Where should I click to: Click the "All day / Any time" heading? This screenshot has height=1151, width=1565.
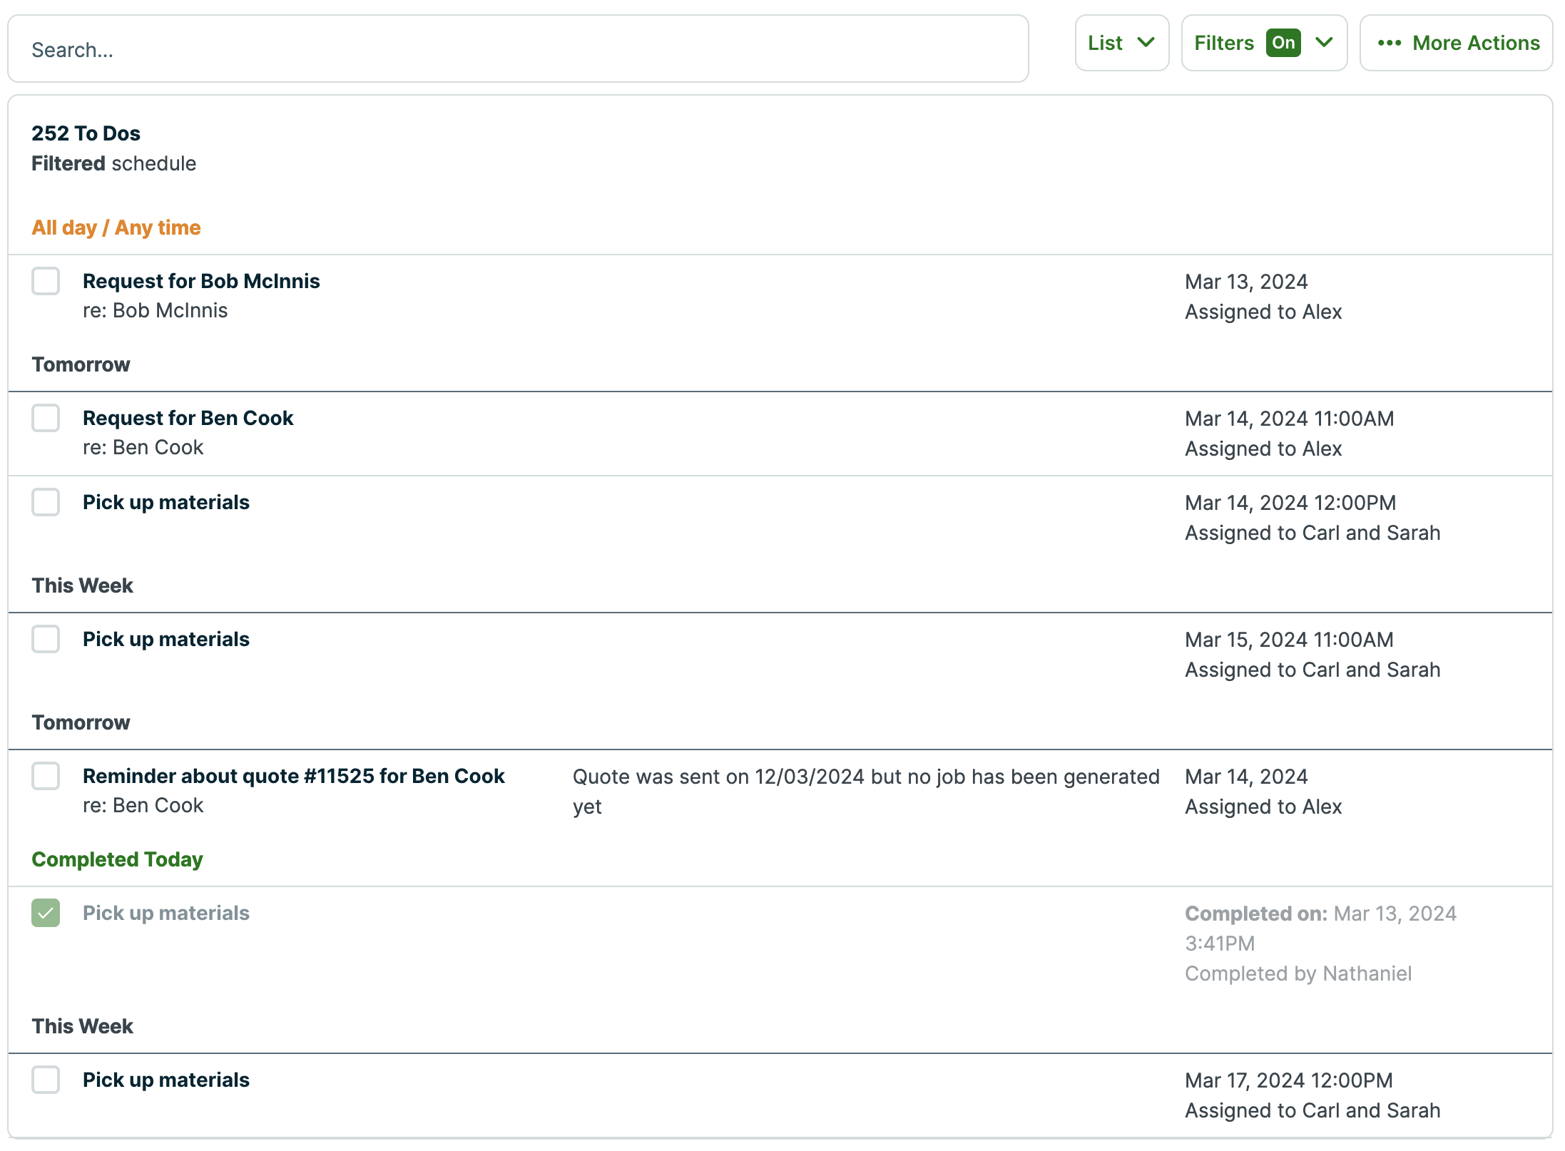[116, 227]
